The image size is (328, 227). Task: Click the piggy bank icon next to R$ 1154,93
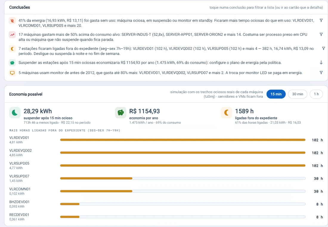pos(121,113)
